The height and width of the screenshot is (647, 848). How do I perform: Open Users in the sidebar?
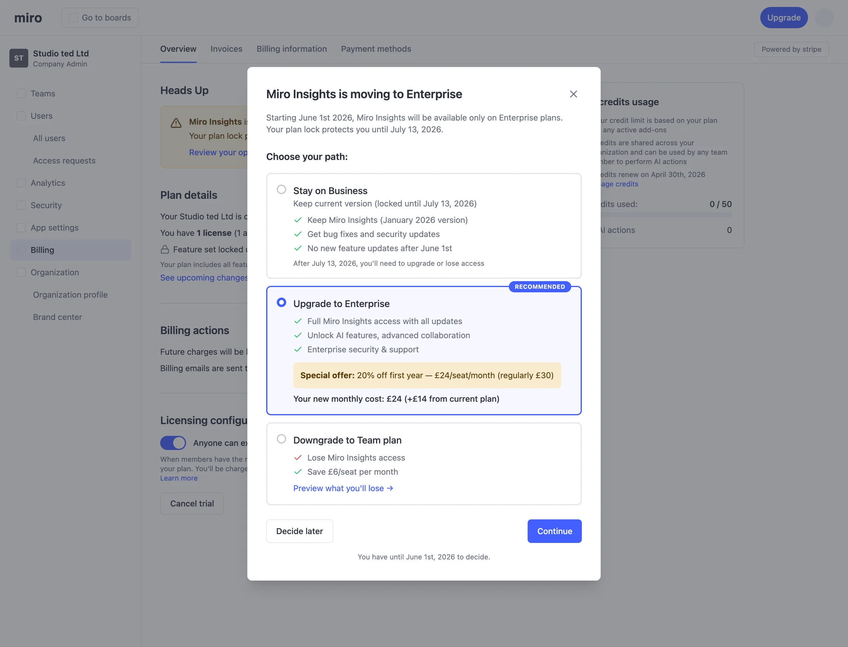(71, 116)
